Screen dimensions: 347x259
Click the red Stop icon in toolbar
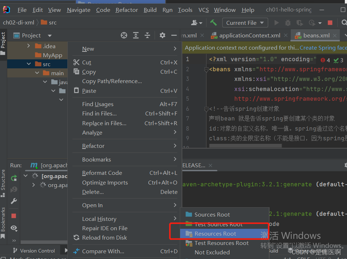[x=330, y=23]
